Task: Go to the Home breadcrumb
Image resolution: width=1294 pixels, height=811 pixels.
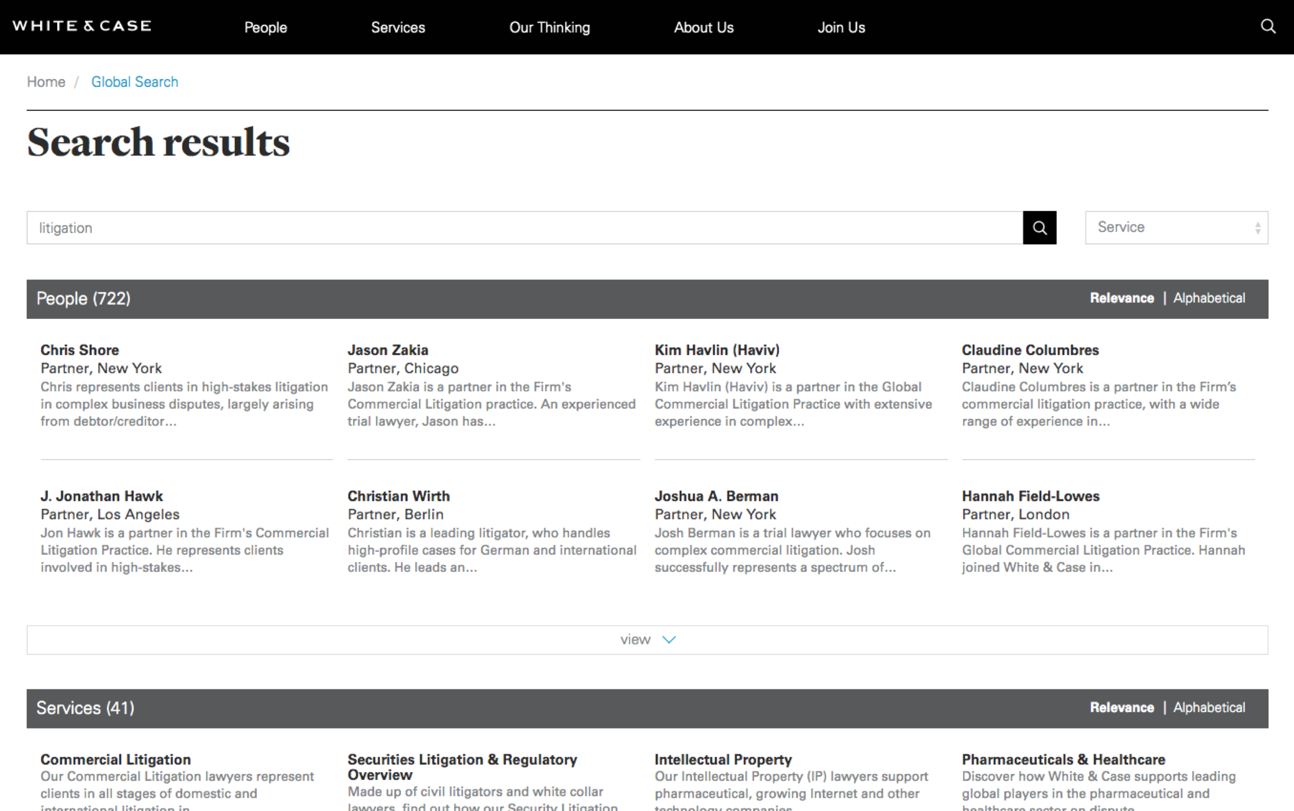Action: [46, 81]
